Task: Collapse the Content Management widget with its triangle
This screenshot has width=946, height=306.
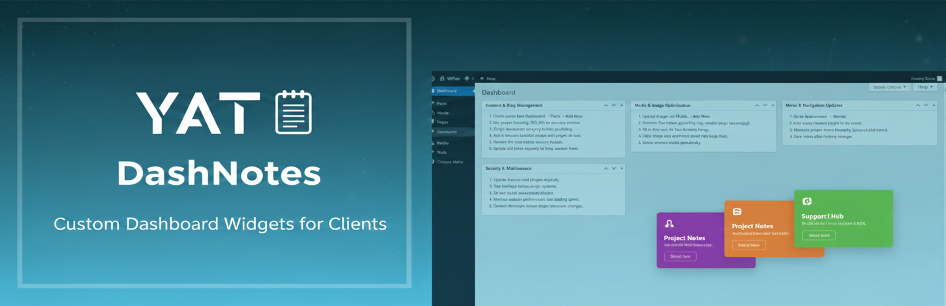Action: coord(621,105)
